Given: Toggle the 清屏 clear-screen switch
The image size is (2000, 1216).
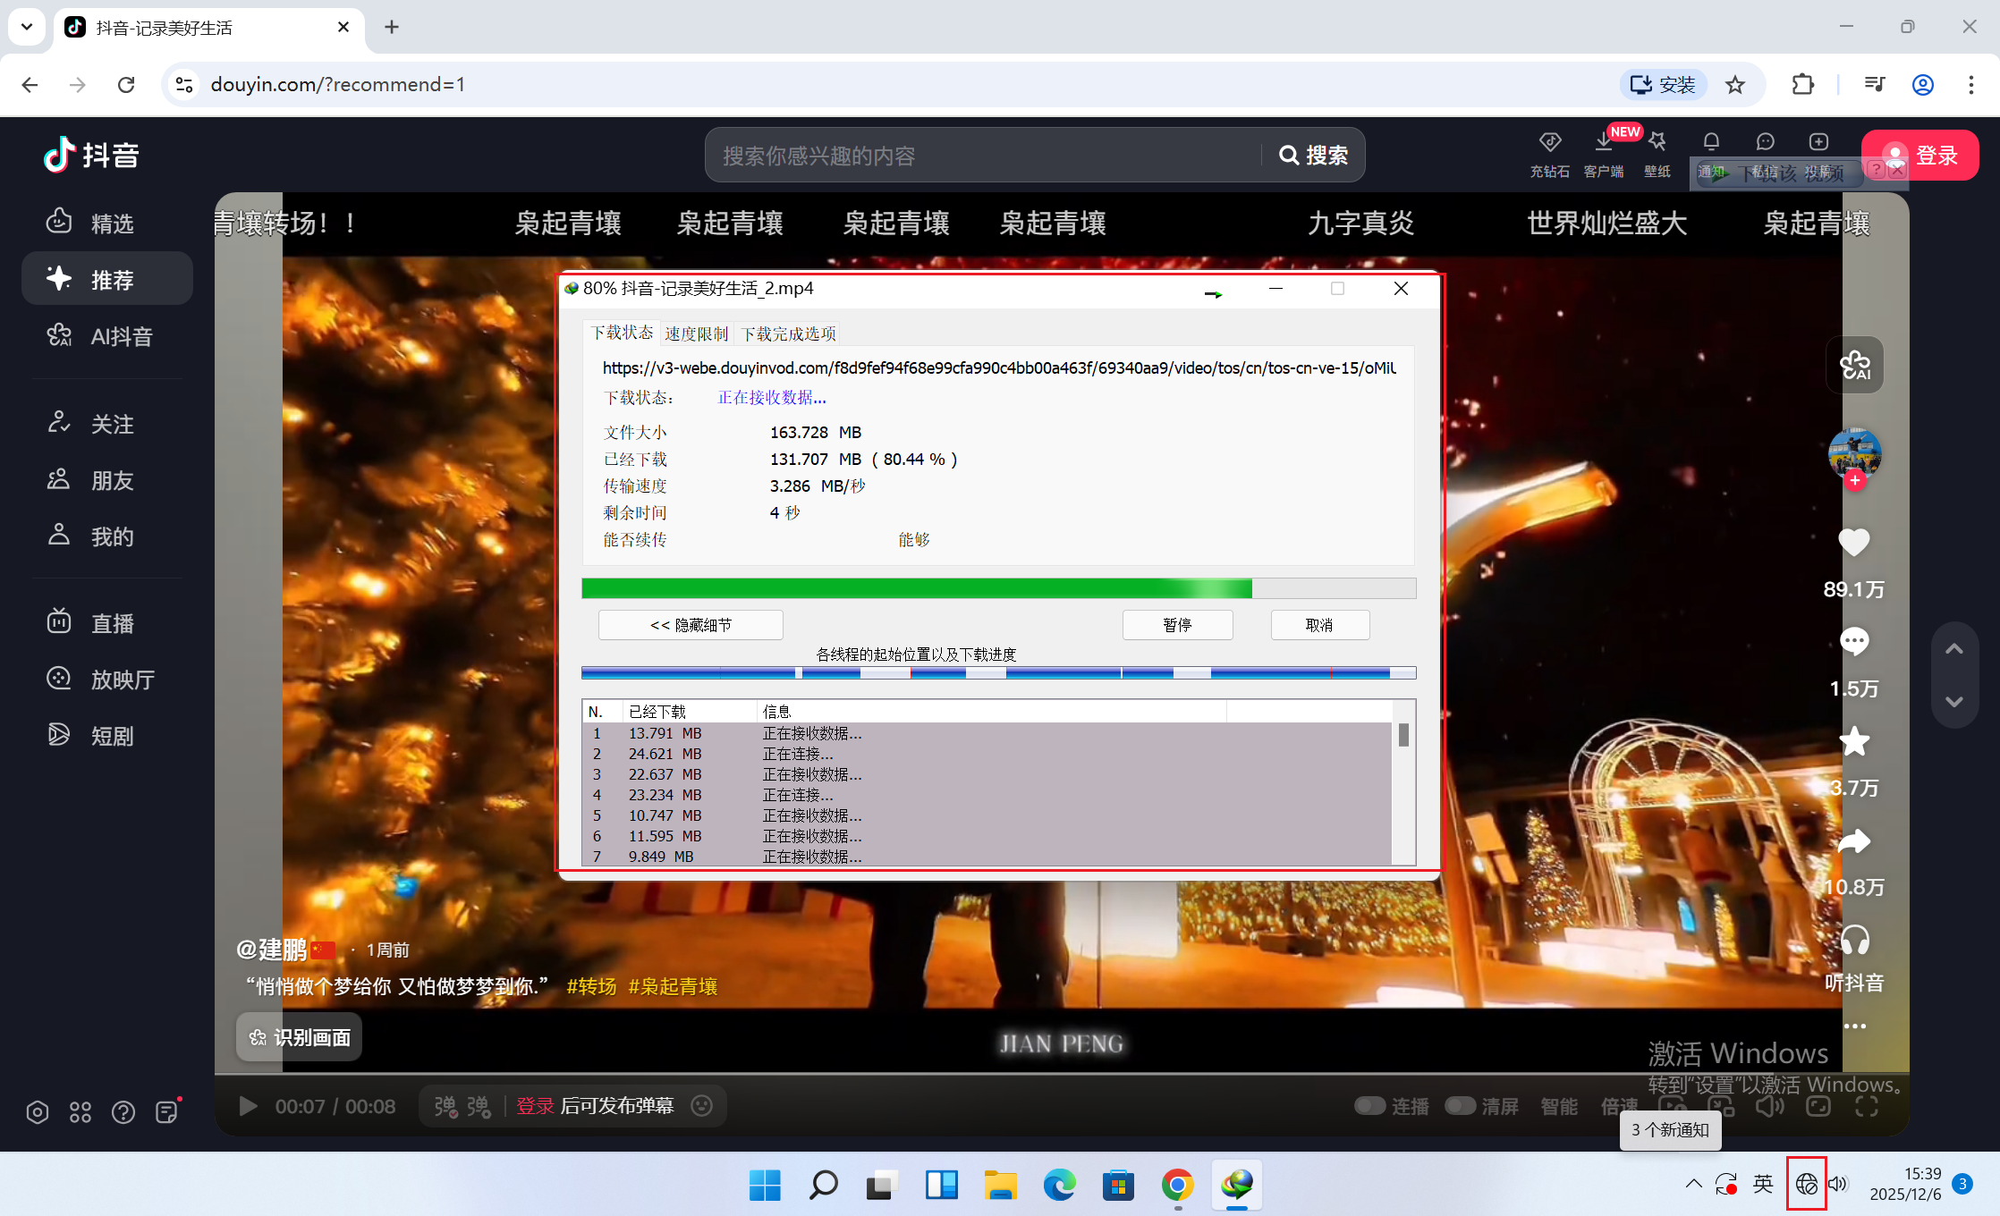Looking at the screenshot, I should pyautogui.click(x=1460, y=1106).
